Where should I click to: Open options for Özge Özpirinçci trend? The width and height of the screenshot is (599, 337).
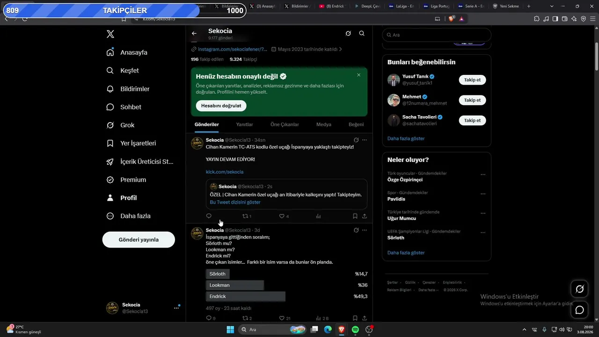click(x=483, y=175)
